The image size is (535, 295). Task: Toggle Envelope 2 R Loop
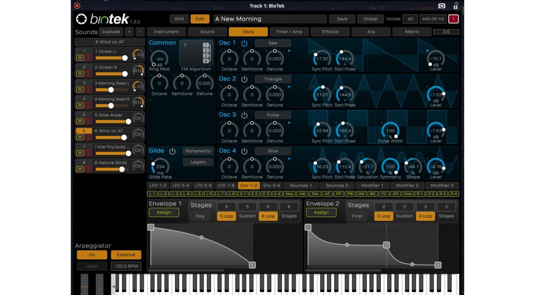pyautogui.click(x=425, y=216)
